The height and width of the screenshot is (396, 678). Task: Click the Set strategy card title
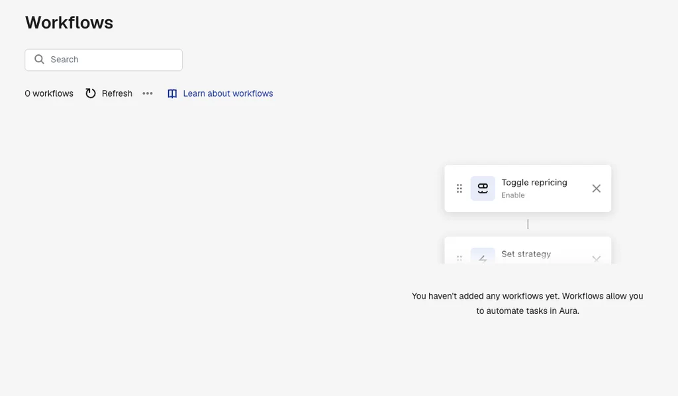point(526,254)
